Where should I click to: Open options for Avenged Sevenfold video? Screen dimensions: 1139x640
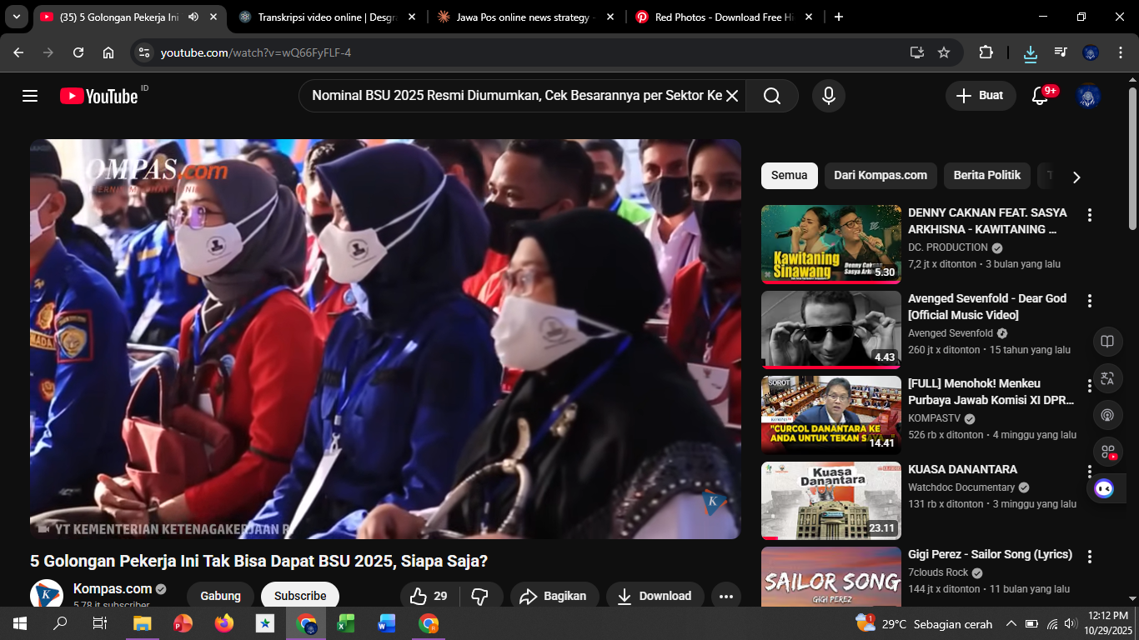coord(1089,301)
